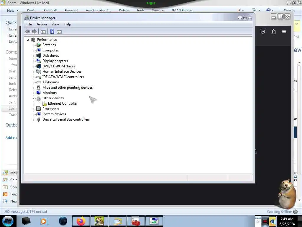The width and height of the screenshot is (302, 227).
Task: Select the Drafts folder in Live Mail
Action: click(12, 71)
